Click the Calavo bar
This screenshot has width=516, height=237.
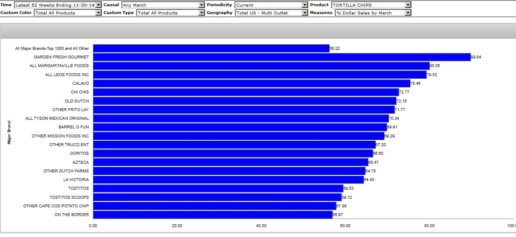coord(251,84)
